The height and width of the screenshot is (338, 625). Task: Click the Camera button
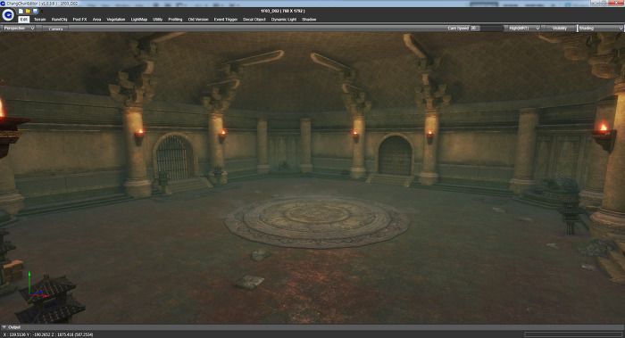pyautogui.click(x=55, y=29)
